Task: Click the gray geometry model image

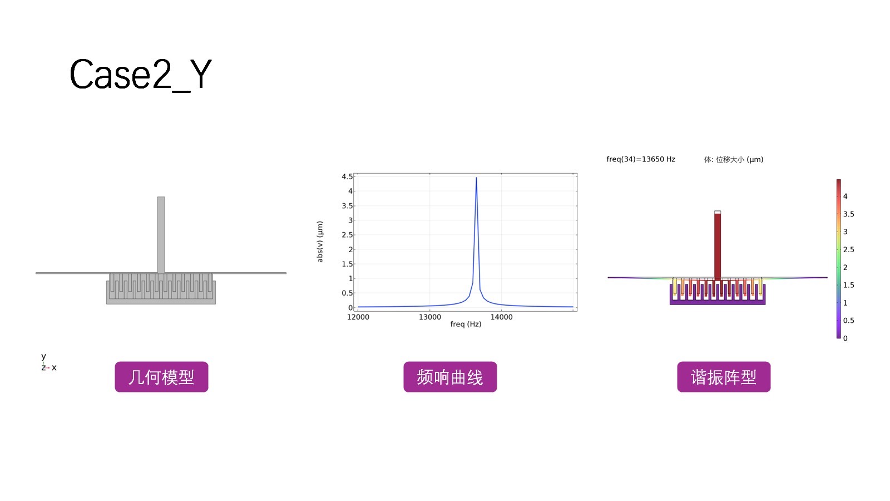Action: [x=161, y=250]
